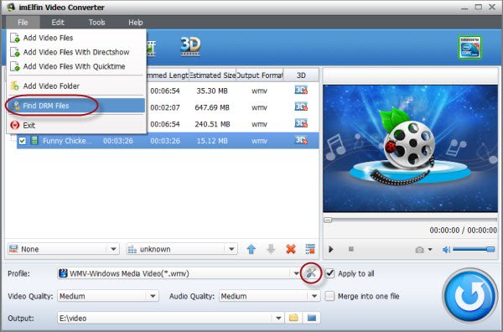The height and width of the screenshot is (332, 503).
Task: Click the Intel Core enhanced badge
Action: tap(470, 48)
